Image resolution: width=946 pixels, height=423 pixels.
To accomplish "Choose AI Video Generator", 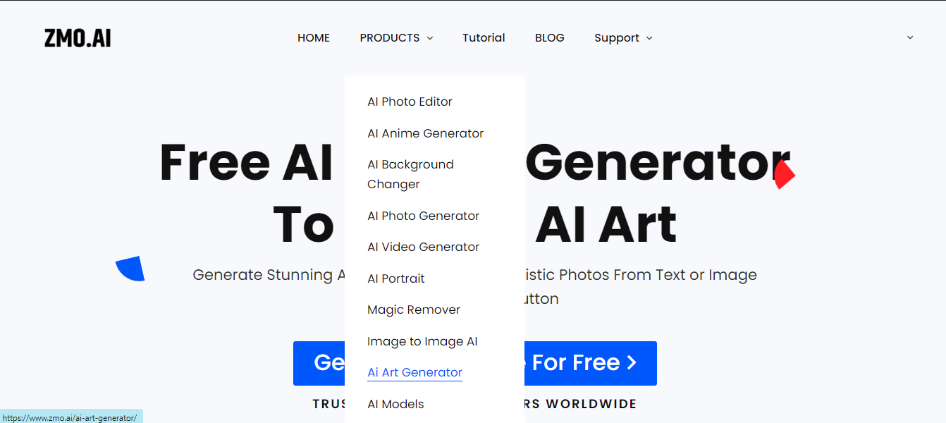I will tap(424, 247).
